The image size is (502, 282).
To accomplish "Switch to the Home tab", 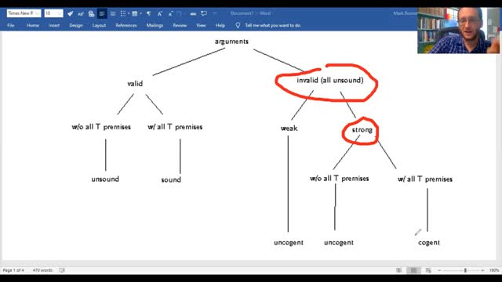I will [x=33, y=25].
